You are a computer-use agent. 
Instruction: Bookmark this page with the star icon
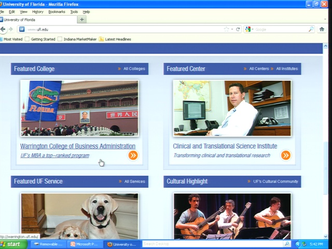pos(226,29)
